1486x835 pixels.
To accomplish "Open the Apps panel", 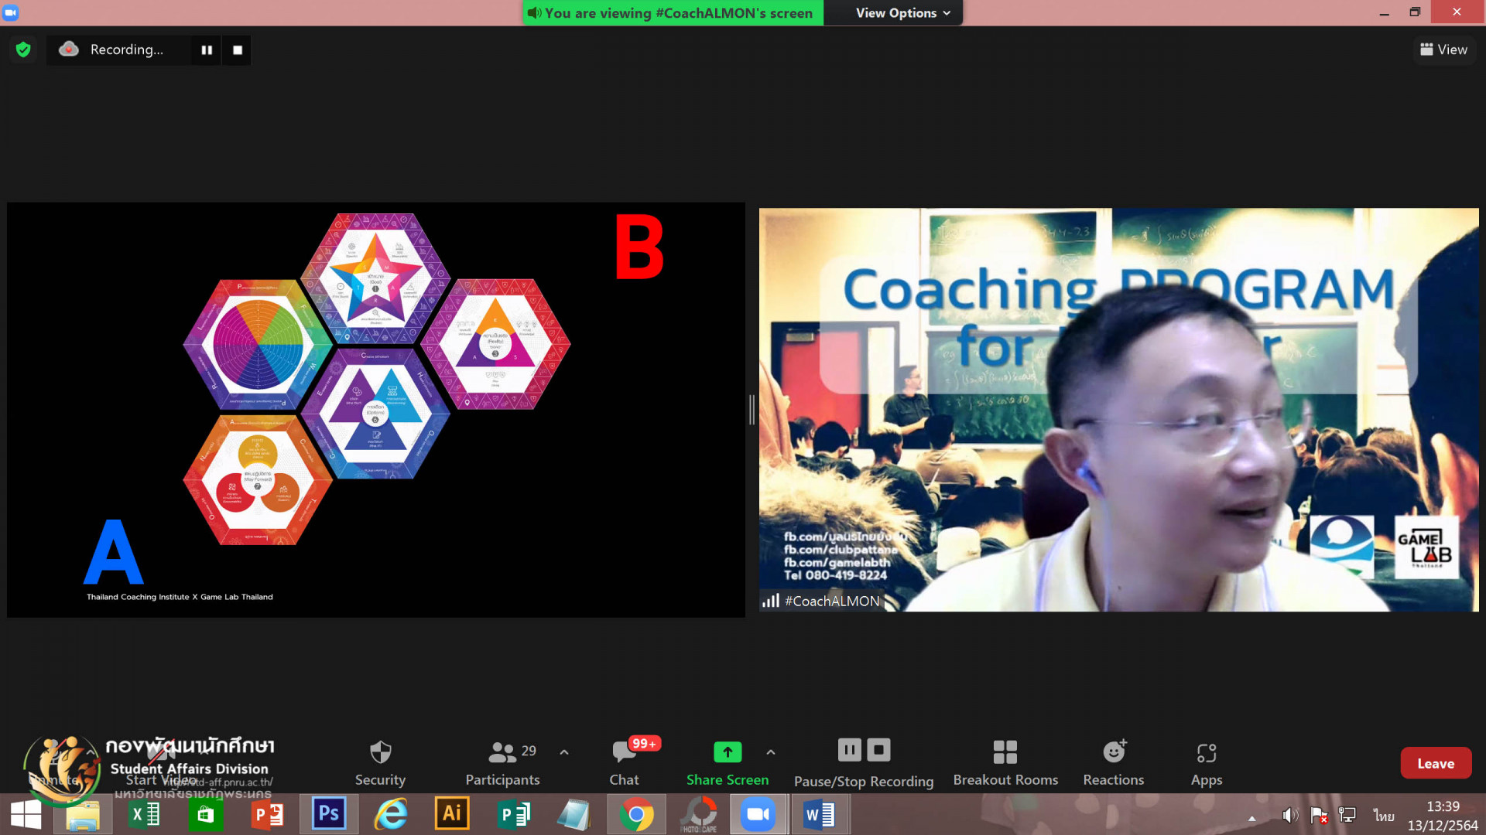I will click(x=1206, y=752).
